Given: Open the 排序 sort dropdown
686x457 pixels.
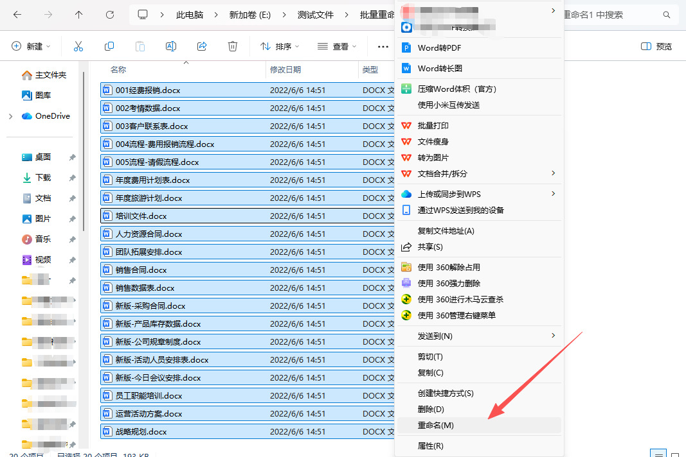Looking at the screenshot, I should point(280,46).
